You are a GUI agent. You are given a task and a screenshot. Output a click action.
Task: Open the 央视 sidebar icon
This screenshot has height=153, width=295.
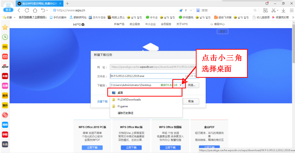(5, 76)
